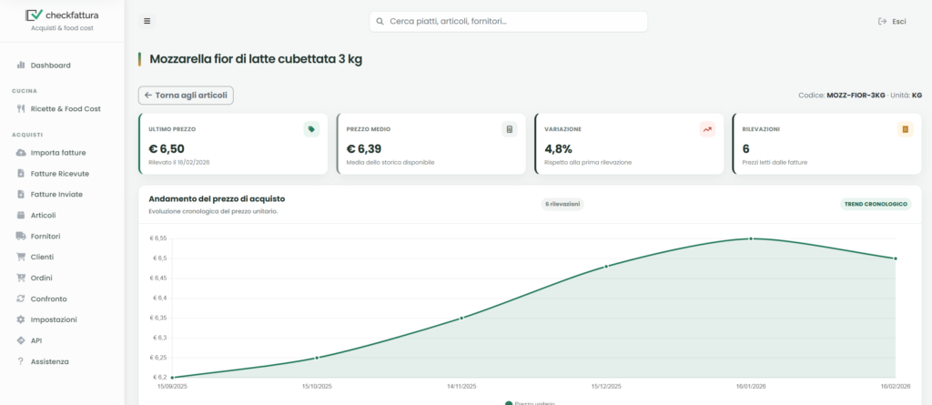Click the Assistenza question mark icon
Screen dimensions: 932x405
click(x=21, y=361)
